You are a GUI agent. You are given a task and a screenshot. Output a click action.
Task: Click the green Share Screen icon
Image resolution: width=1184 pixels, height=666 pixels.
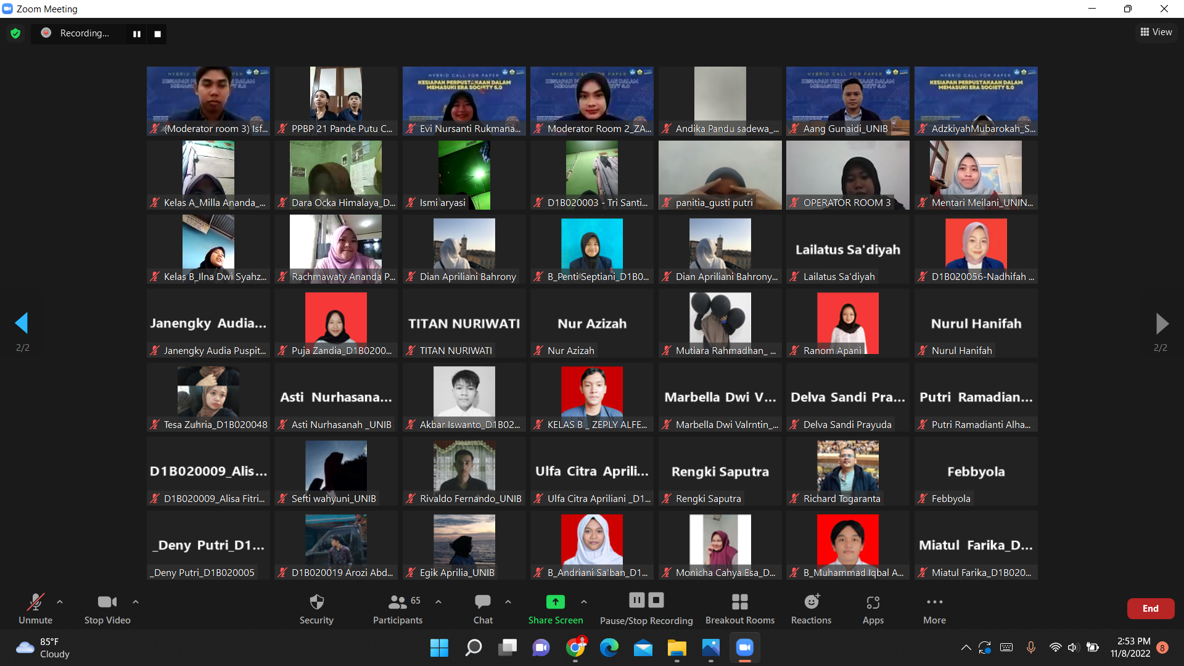point(555,601)
